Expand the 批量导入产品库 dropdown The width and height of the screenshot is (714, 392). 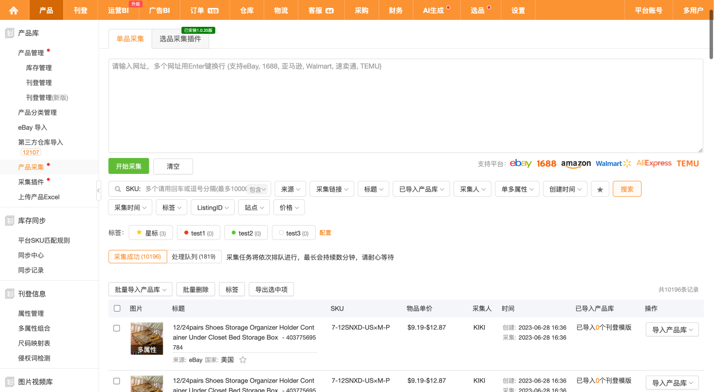(x=140, y=290)
